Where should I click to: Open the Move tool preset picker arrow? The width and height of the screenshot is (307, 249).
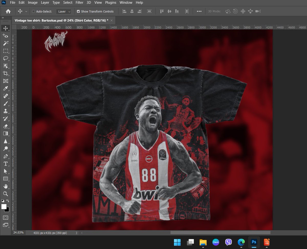click(26, 12)
